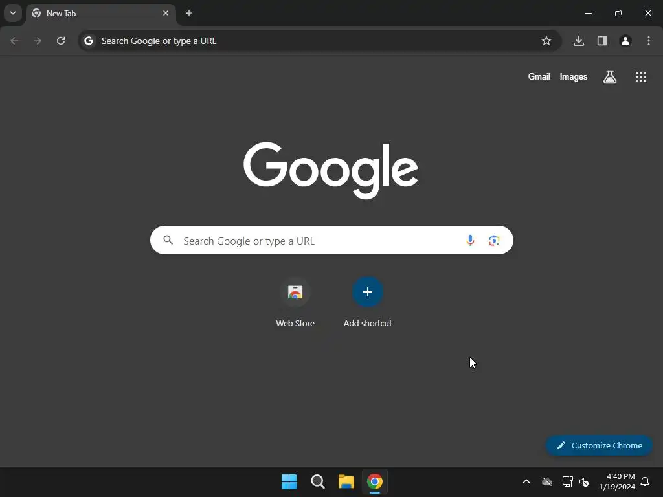This screenshot has width=663, height=497.
Task: Select the New Tab tab
Action: pyautogui.click(x=100, y=13)
